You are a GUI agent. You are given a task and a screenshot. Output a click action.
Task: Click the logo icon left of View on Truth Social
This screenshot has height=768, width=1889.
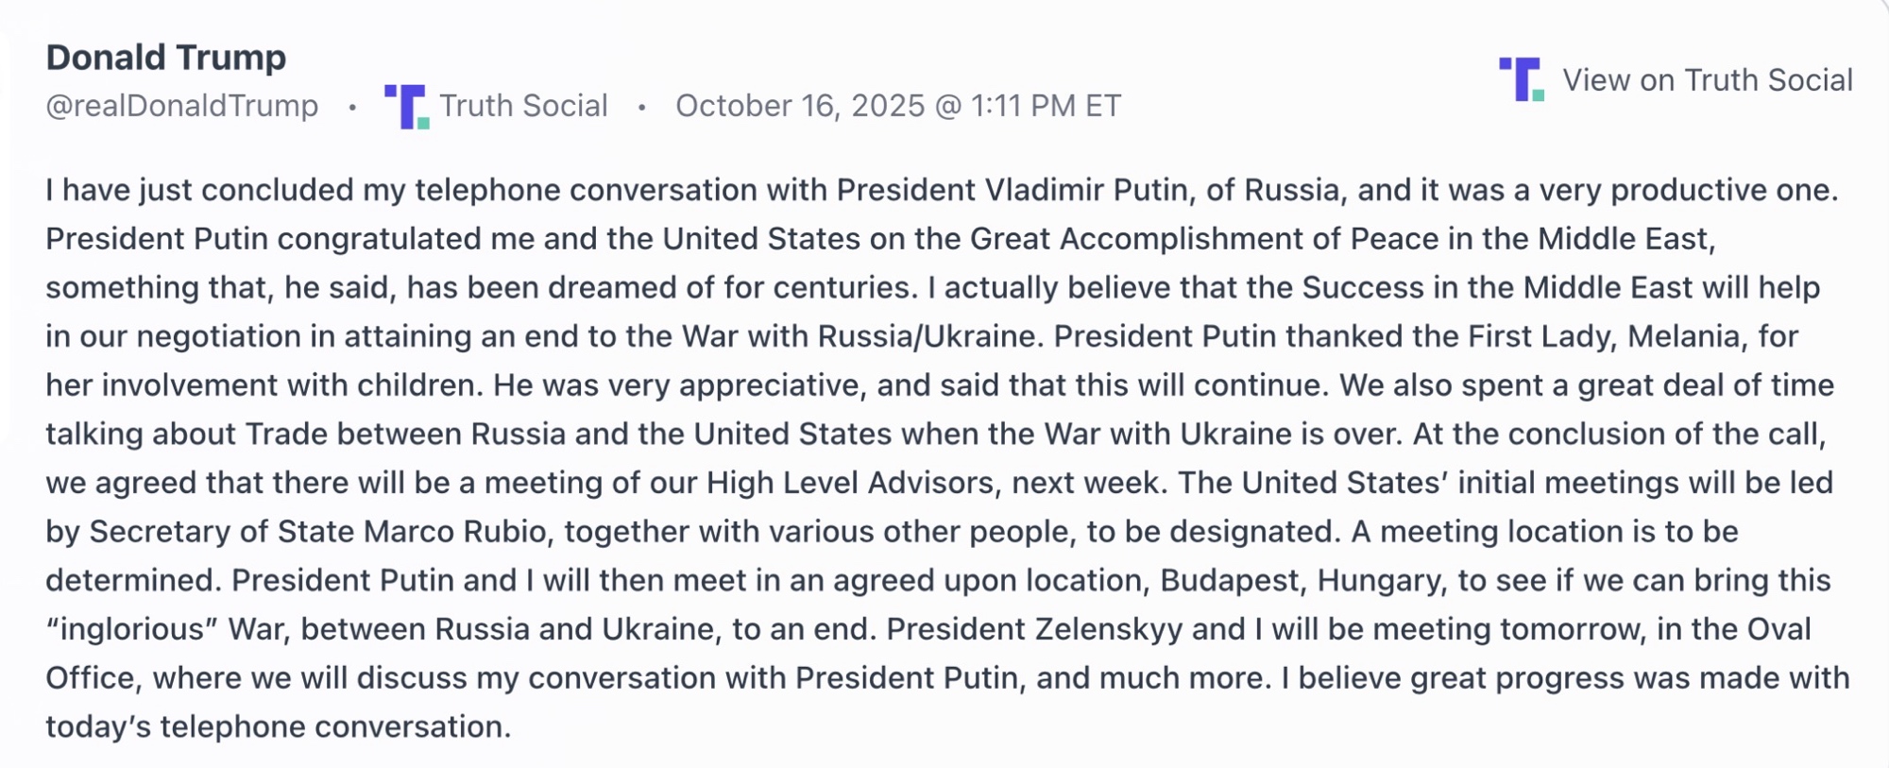click(x=1521, y=79)
